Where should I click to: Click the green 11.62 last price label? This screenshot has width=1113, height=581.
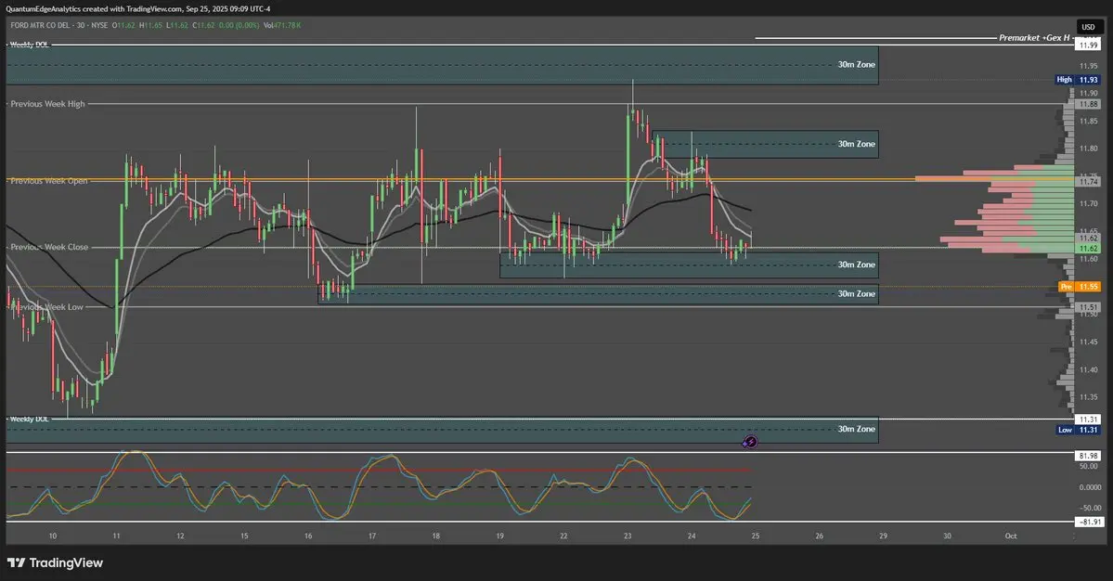tap(1088, 249)
